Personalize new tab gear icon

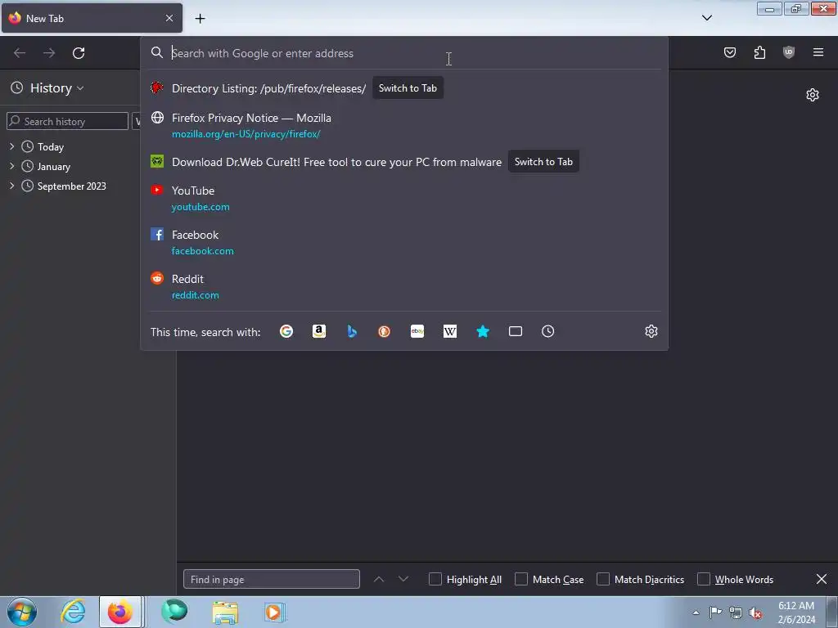click(x=813, y=95)
